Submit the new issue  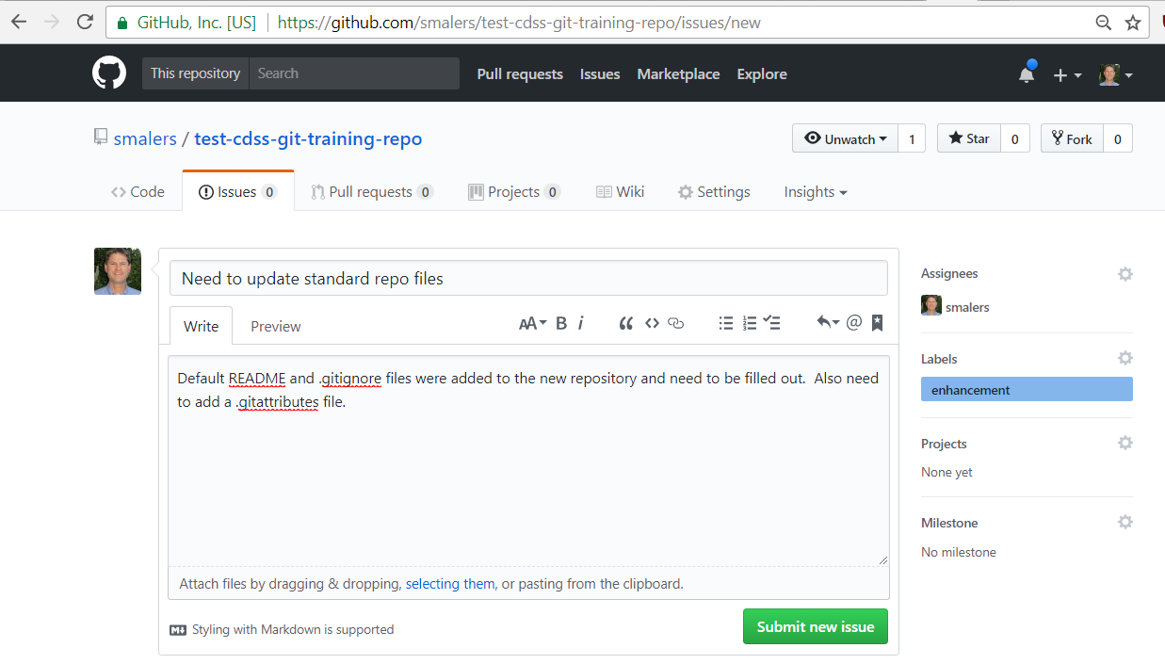pyautogui.click(x=815, y=626)
